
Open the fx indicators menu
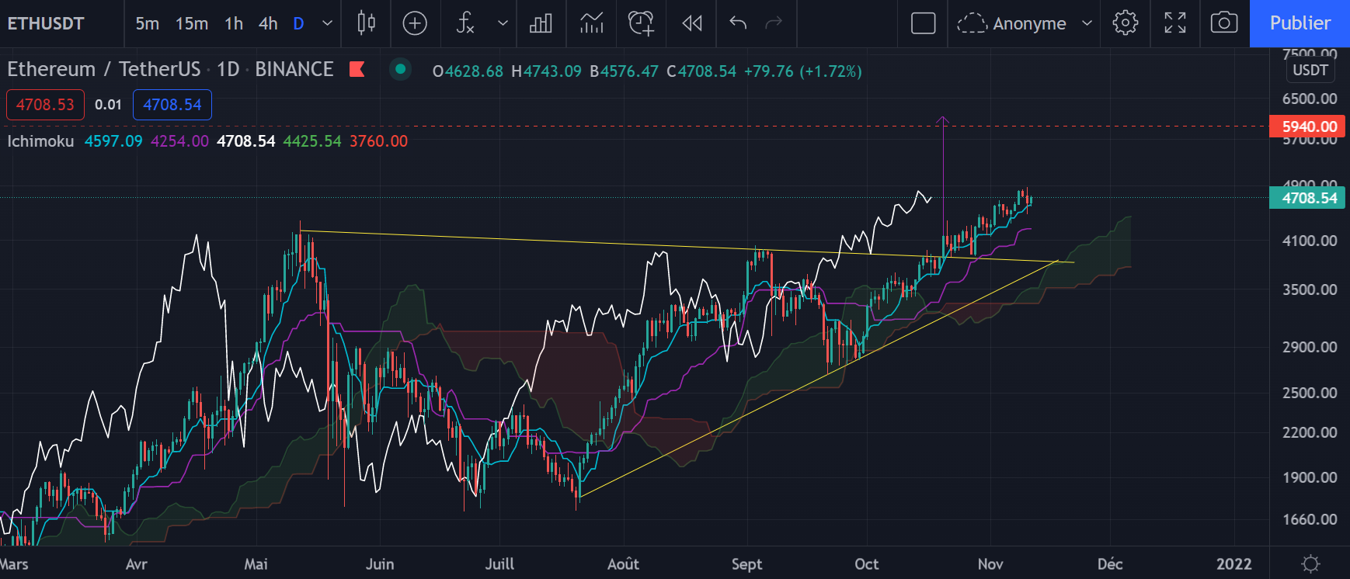(465, 23)
